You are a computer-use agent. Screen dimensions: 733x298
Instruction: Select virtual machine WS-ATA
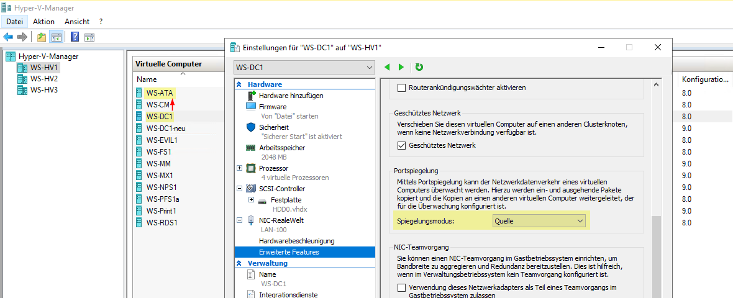pyautogui.click(x=160, y=93)
